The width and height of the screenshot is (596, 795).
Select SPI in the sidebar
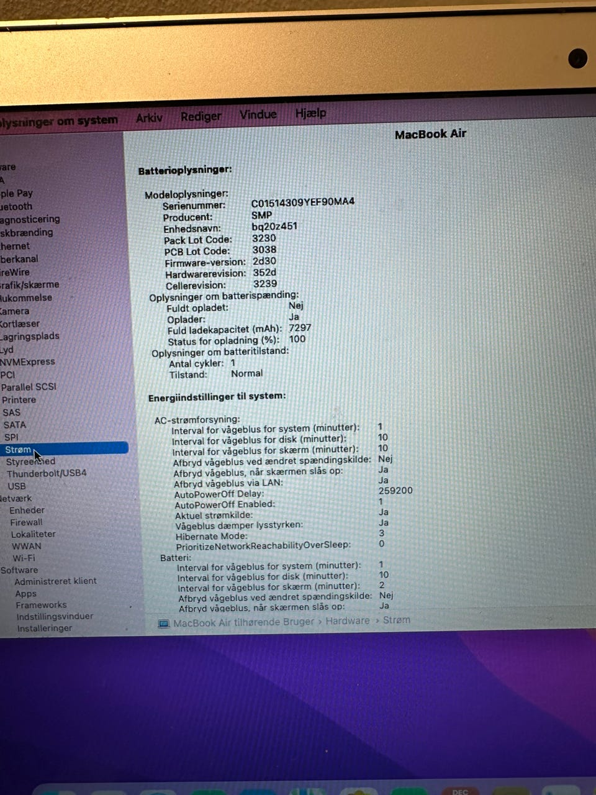[11, 437]
